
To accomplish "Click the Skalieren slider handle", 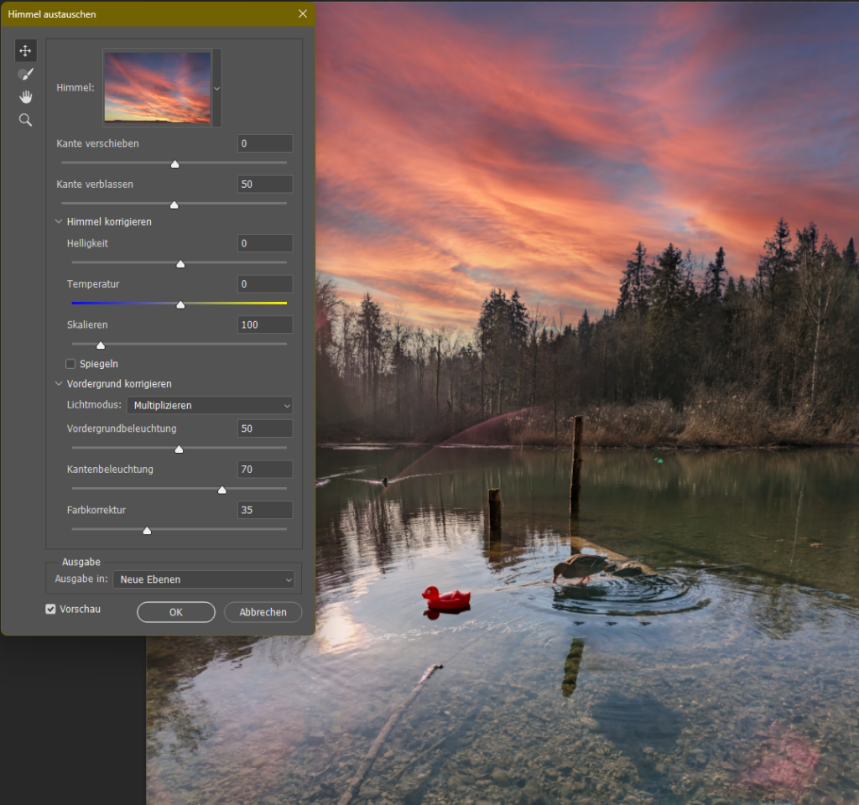I will (x=101, y=345).
